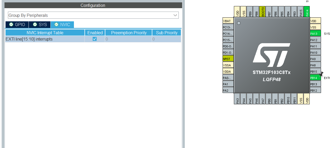This screenshot has height=148, width=330.
Task: Click the Preemption Priority value field
Action: point(129,39)
